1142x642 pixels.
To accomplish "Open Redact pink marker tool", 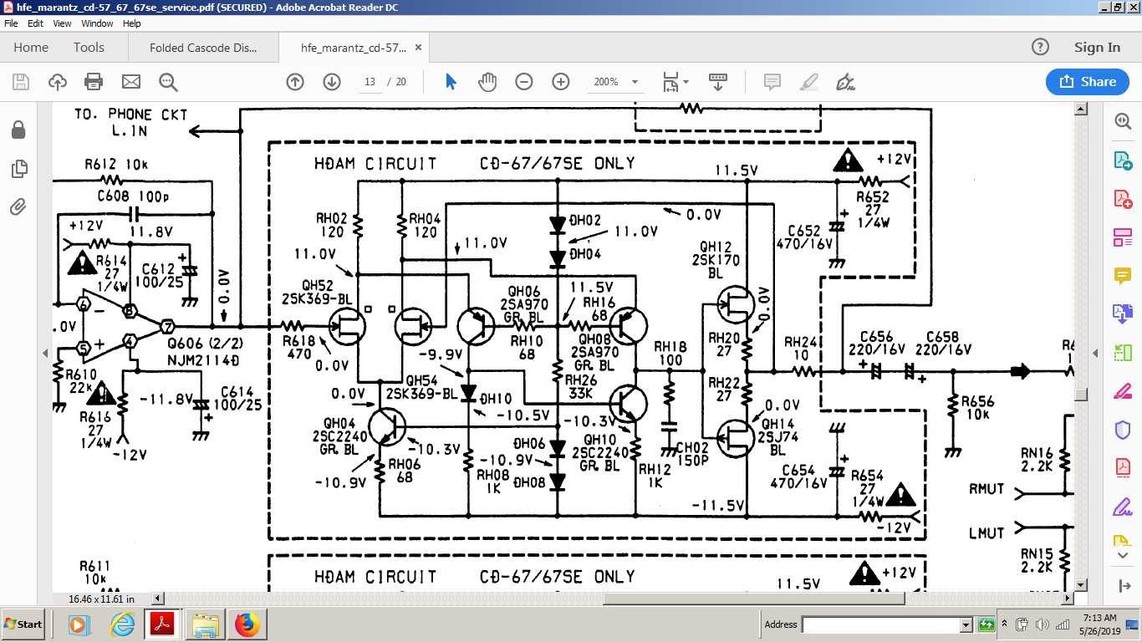I will click(x=1122, y=391).
